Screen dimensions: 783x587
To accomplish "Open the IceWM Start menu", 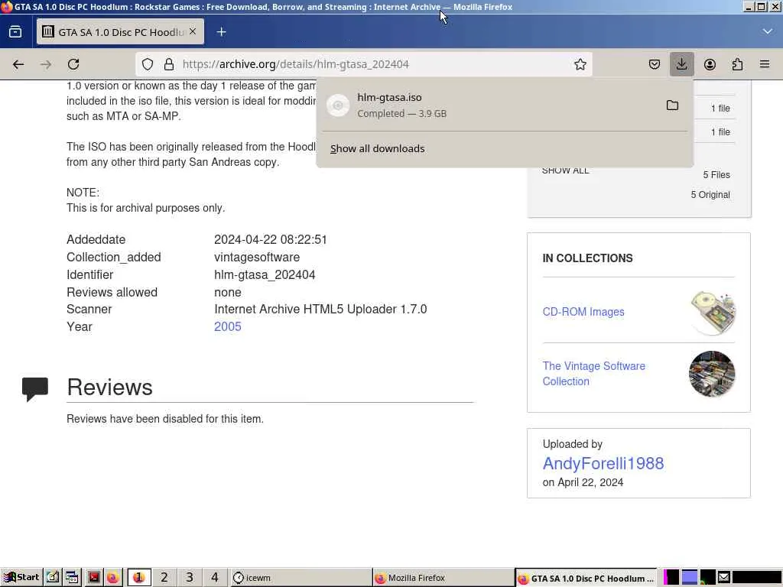I will tap(21, 578).
